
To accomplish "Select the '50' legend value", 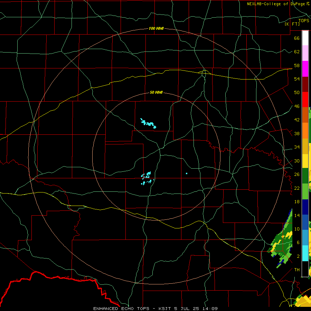I will [297, 92].
